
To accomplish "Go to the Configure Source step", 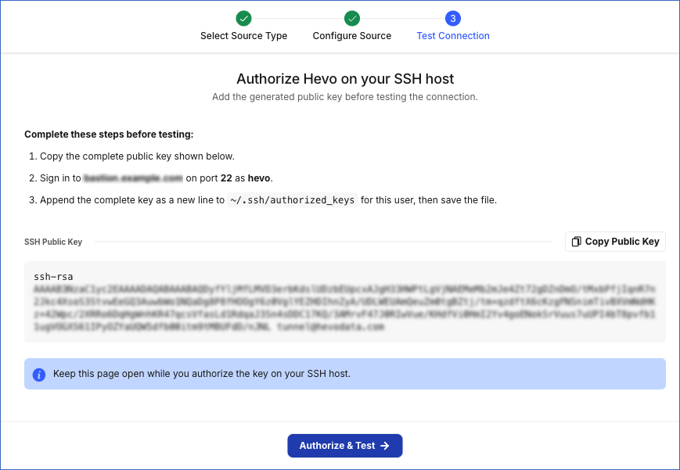I will click(x=352, y=35).
